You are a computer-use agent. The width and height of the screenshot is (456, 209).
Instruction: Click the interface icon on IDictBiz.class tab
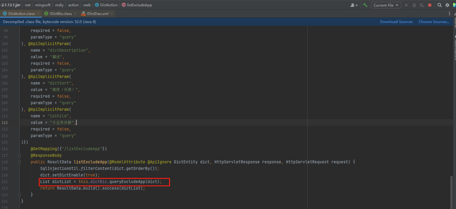[x=46, y=14]
